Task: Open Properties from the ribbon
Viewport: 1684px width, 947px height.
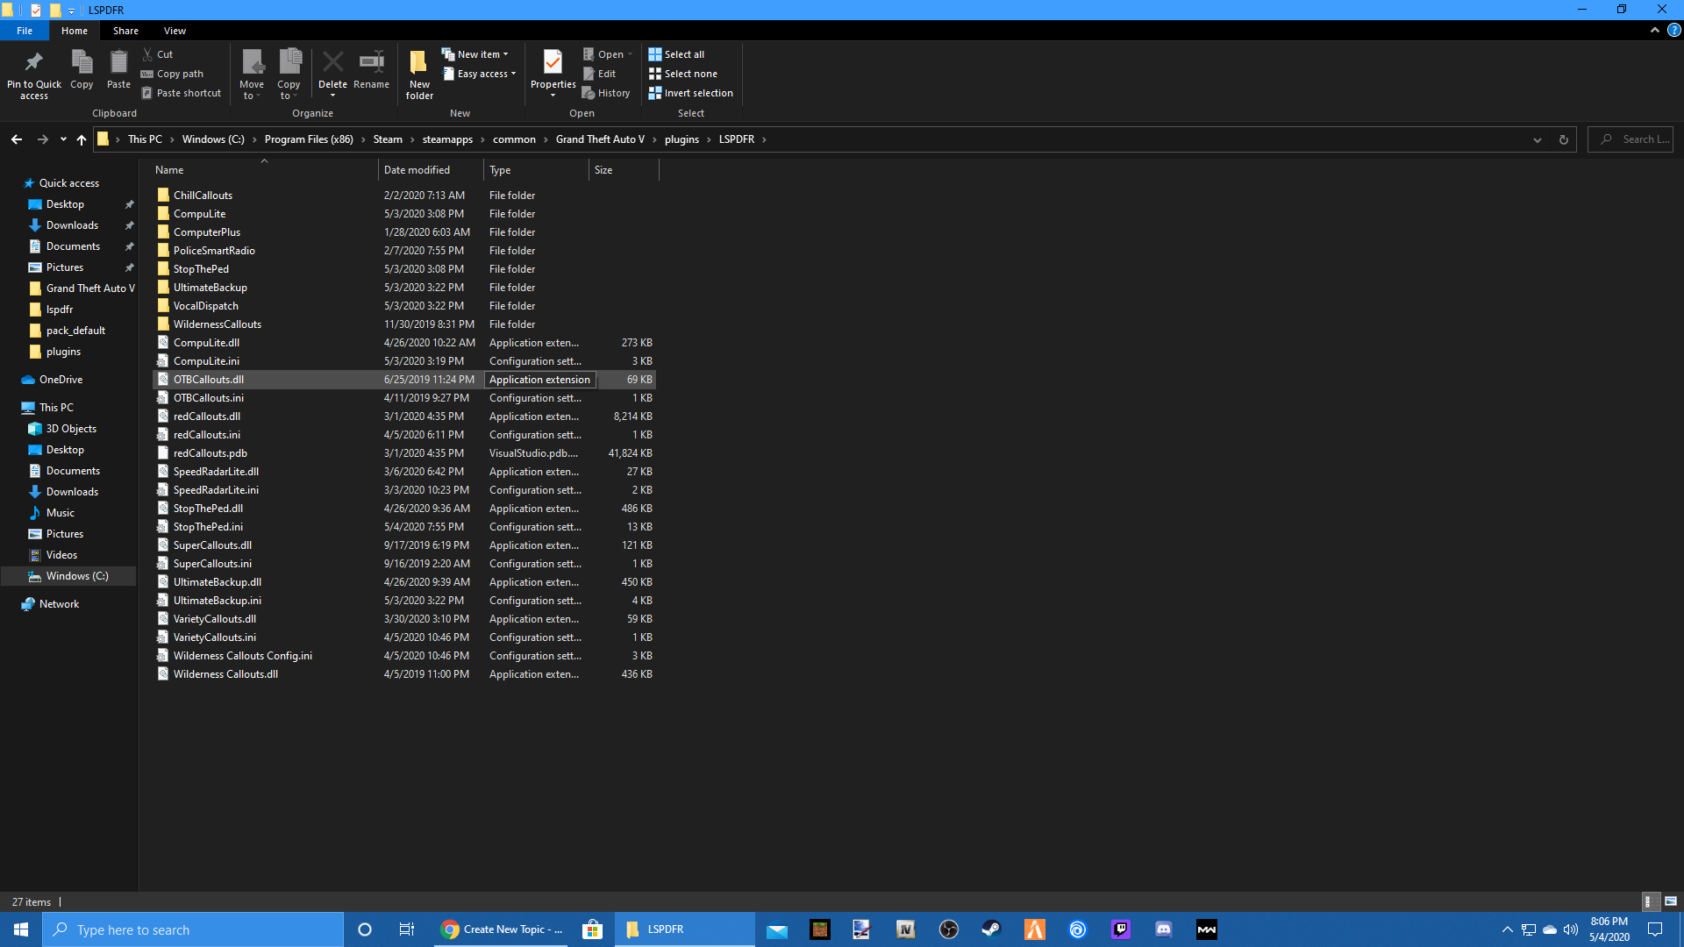Action: [x=553, y=63]
